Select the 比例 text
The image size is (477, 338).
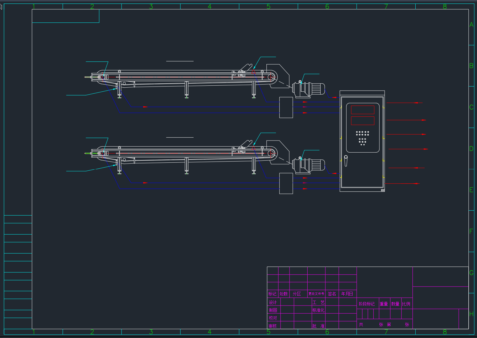406,304
